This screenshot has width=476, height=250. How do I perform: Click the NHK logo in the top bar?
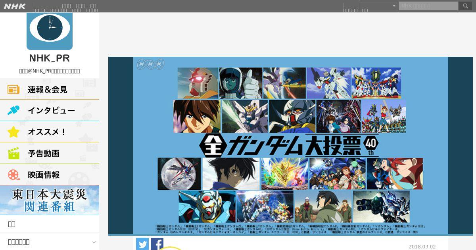[x=15, y=6]
